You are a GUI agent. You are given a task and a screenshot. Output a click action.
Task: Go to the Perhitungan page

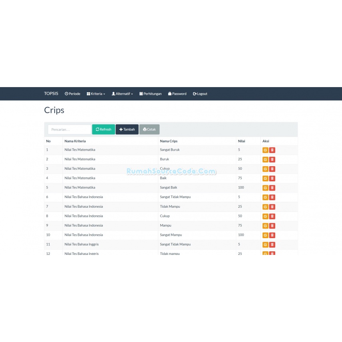tap(151, 94)
